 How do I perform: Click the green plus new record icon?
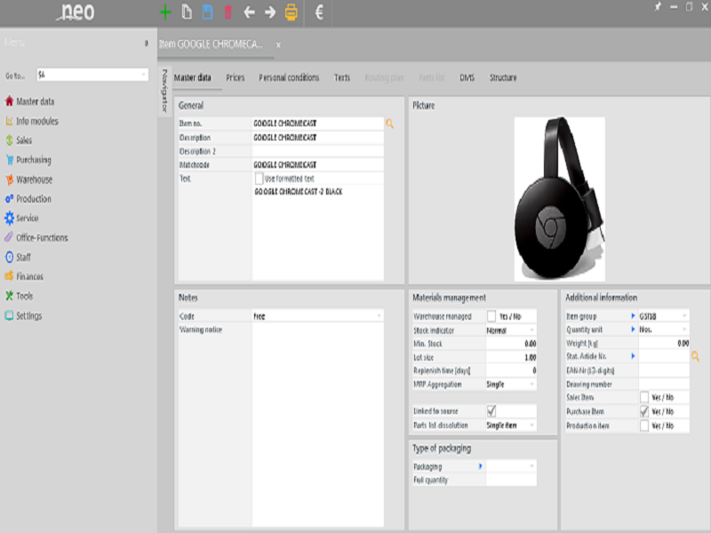click(x=165, y=12)
